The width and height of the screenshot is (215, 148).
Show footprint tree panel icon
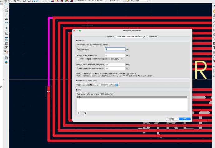pos(6,58)
